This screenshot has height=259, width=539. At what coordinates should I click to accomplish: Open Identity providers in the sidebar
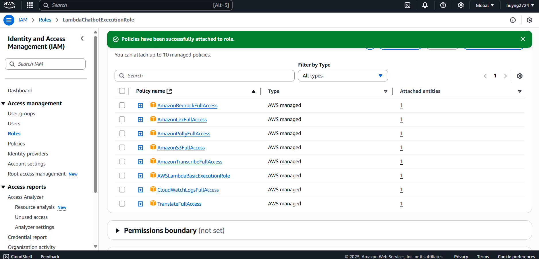28,154
